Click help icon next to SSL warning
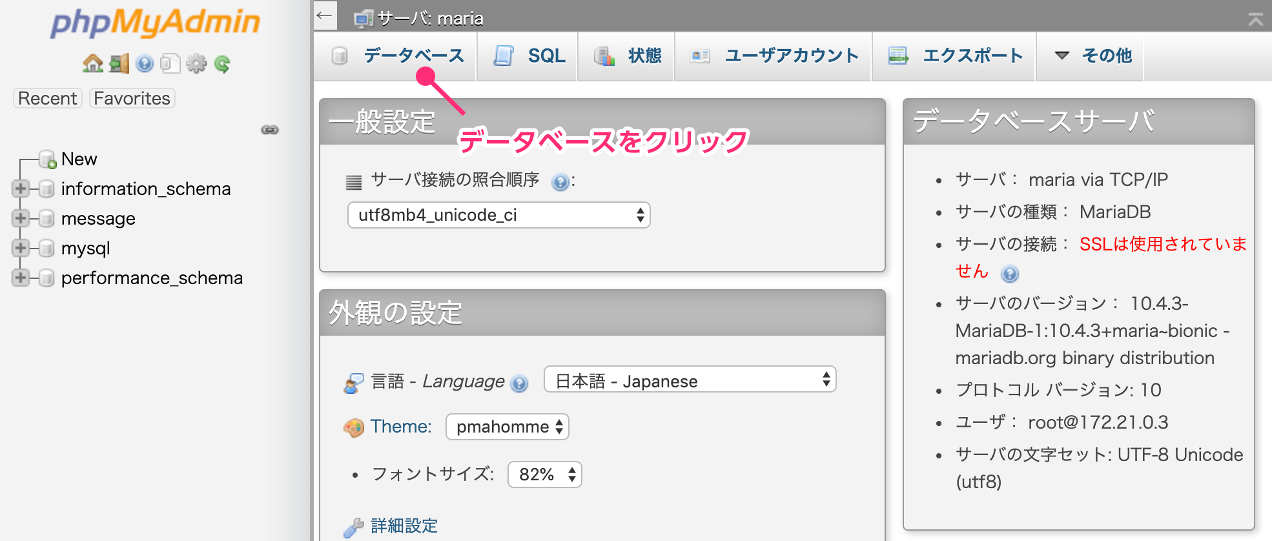Screen dimensions: 1272x541 point(1009,274)
